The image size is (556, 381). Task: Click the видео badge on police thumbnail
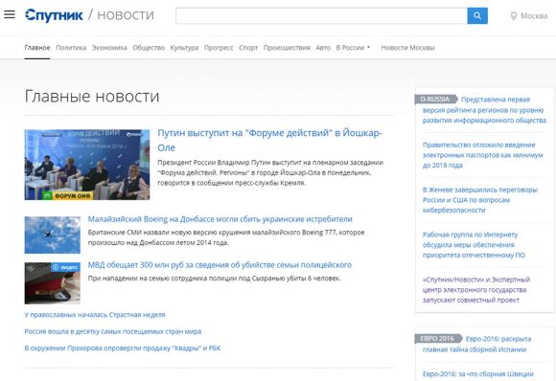[65, 267]
